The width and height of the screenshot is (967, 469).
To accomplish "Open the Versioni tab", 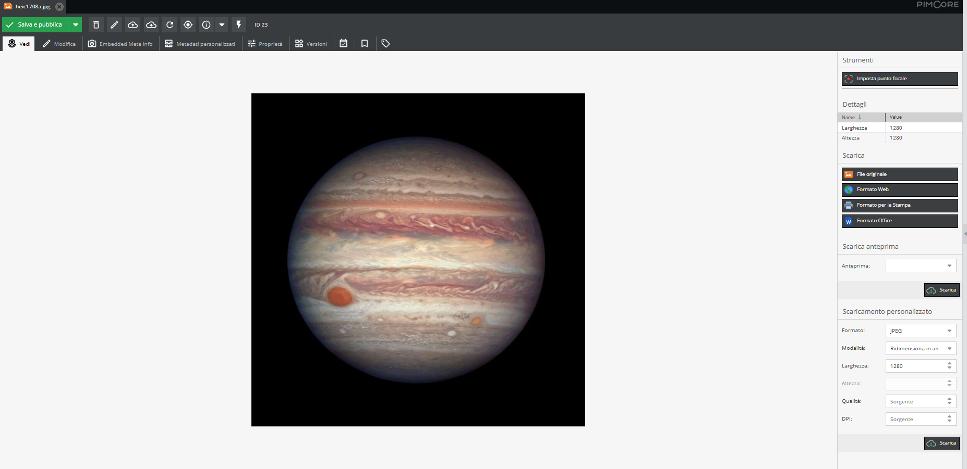I will [311, 44].
